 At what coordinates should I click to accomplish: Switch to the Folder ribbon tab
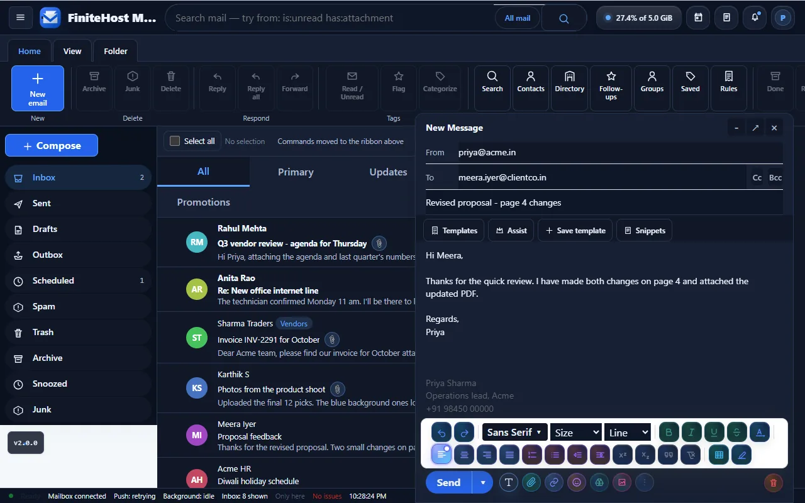(x=116, y=51)
